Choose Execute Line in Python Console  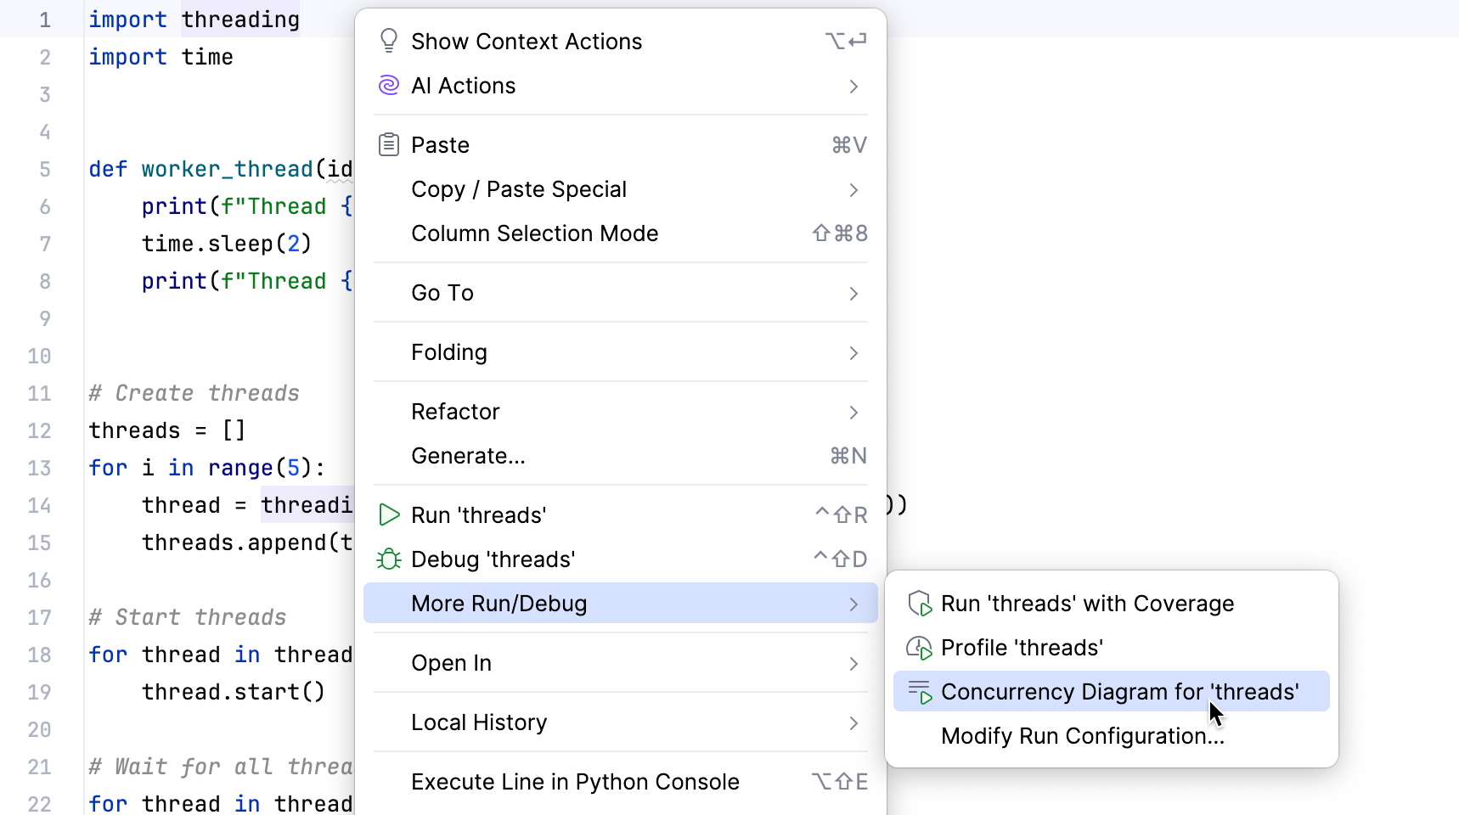point(575,781)
